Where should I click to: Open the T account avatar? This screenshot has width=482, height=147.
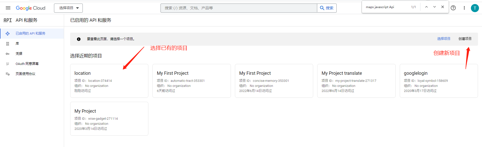click(x=475, y=8)
